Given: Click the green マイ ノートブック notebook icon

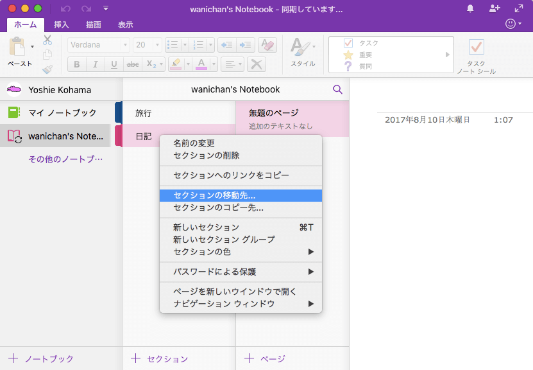Looking at the screenshot, I should (x=14, y=112).
